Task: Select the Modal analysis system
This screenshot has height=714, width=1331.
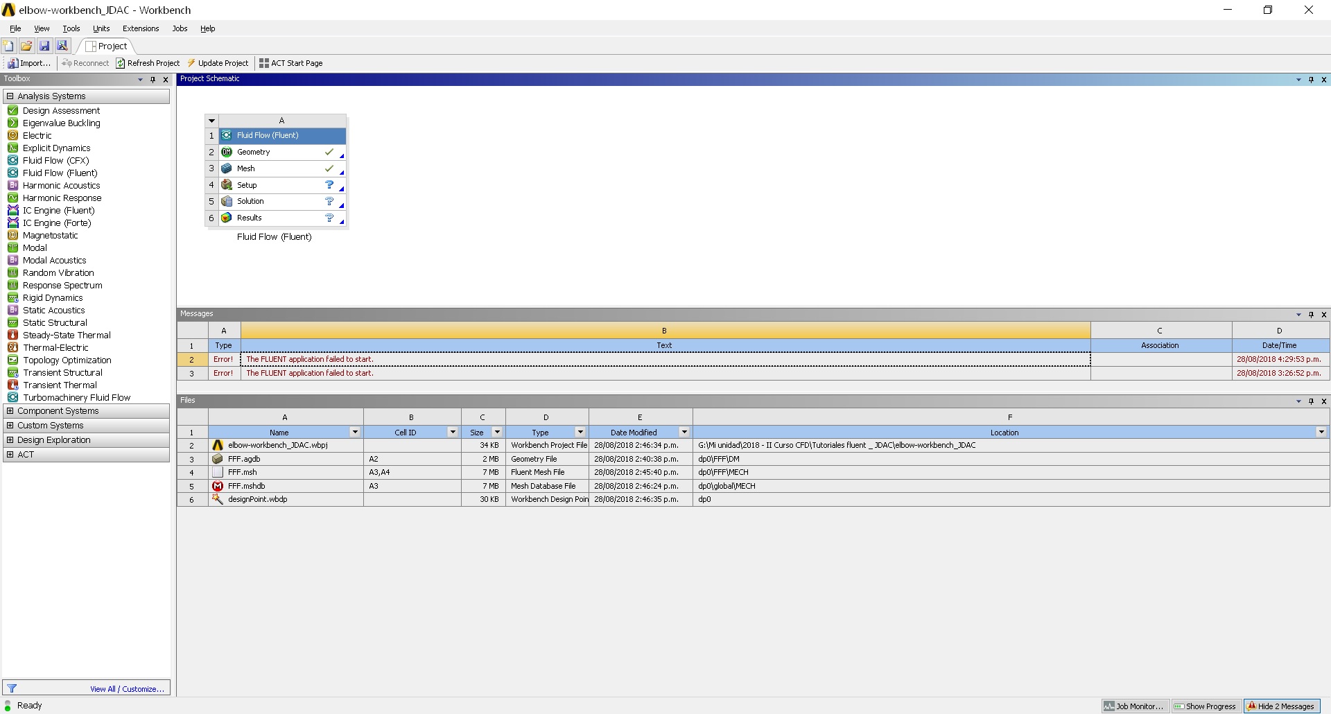Action: click(35, 247)
